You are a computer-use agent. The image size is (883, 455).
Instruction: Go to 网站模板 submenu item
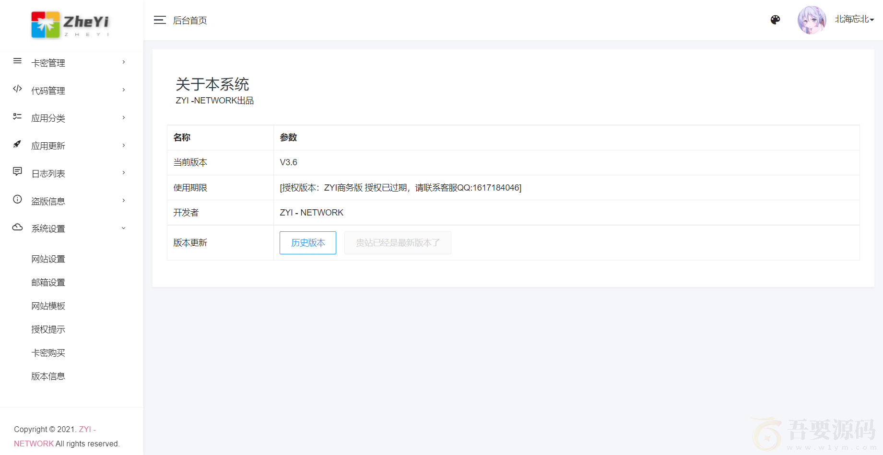coord(48,306)
